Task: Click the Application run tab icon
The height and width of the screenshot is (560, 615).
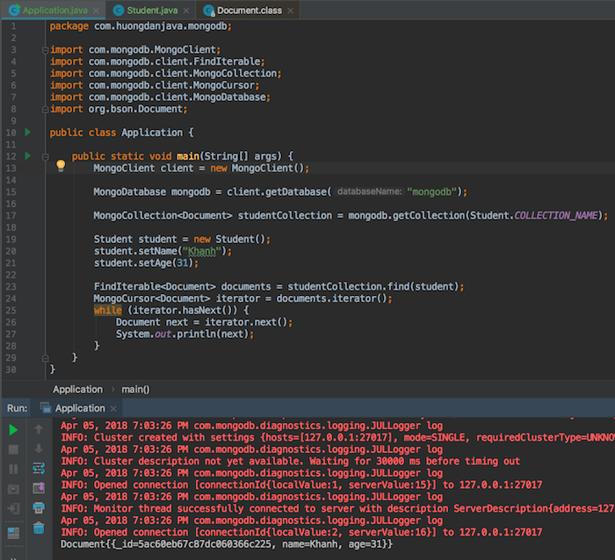Action: pos(46,408)
